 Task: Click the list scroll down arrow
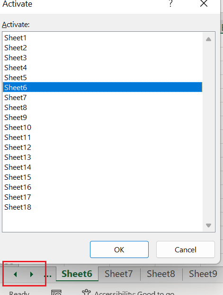coord(208,225)
